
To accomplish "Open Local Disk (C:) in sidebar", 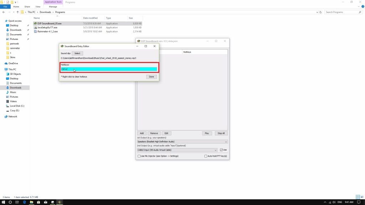I will point(17,106).
